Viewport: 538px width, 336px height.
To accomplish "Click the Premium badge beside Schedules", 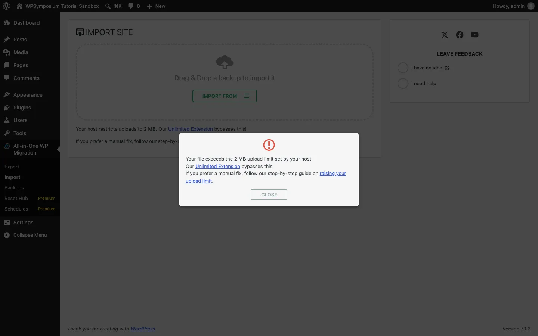I will pos(47,209).
